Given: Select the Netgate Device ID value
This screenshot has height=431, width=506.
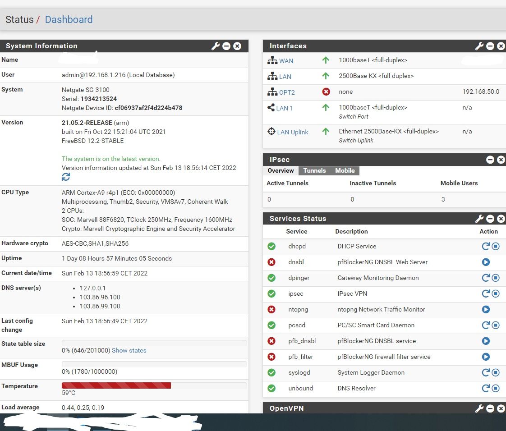Looking at the screenshot, I should point(148,108).
